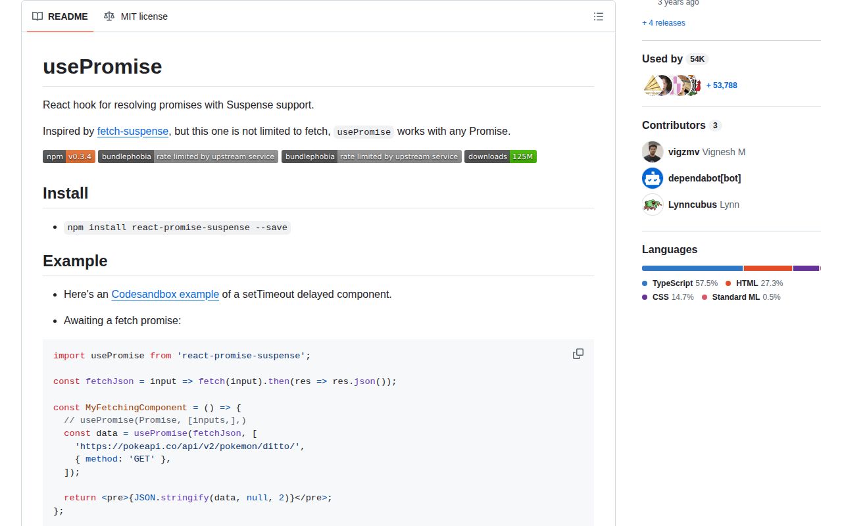The height and width of the screenshot is (526, 842).
Task: Click the blue TypeScript bar segment
Action: coord(692,268)
